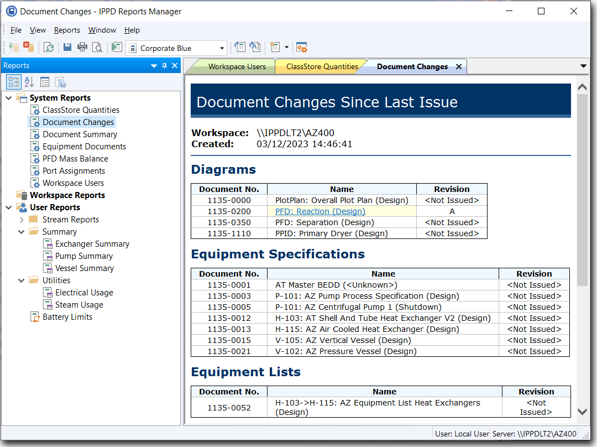The height and width of the screenshot is (447, 597).
Task: Toggle categorized view in Reports panel
Action: coord(14,82)
